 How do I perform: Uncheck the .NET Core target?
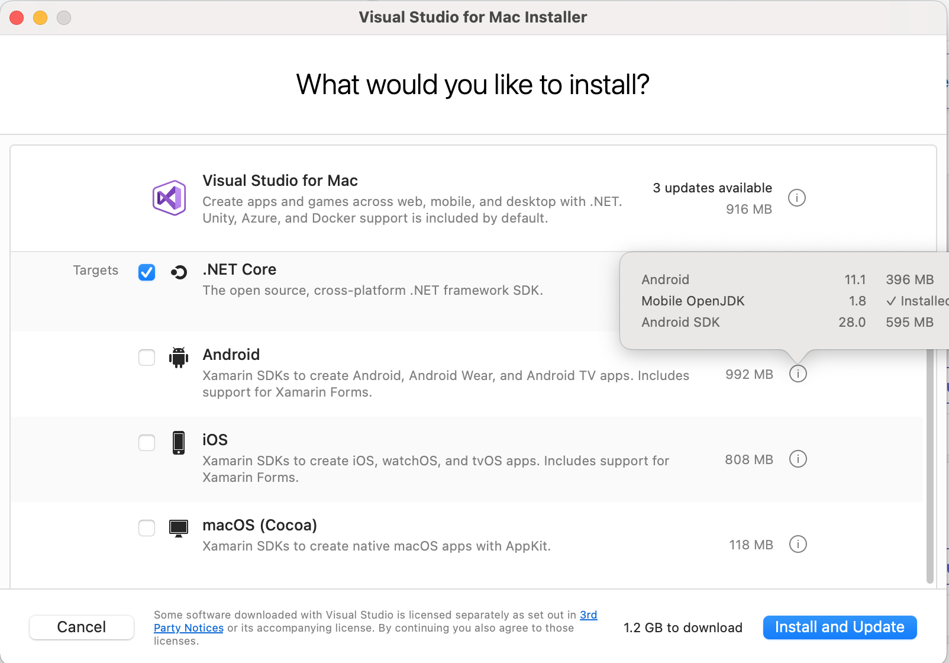coord(146,273)
